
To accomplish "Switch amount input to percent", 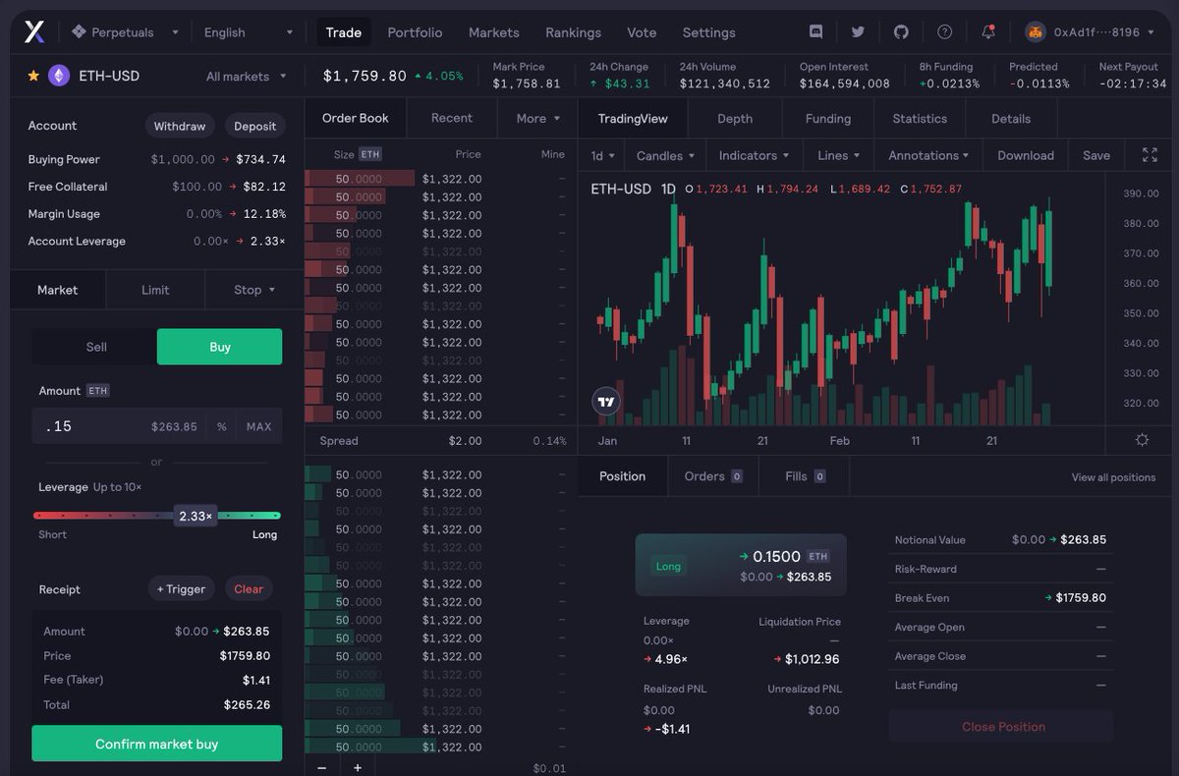I will tap(222, 426).
